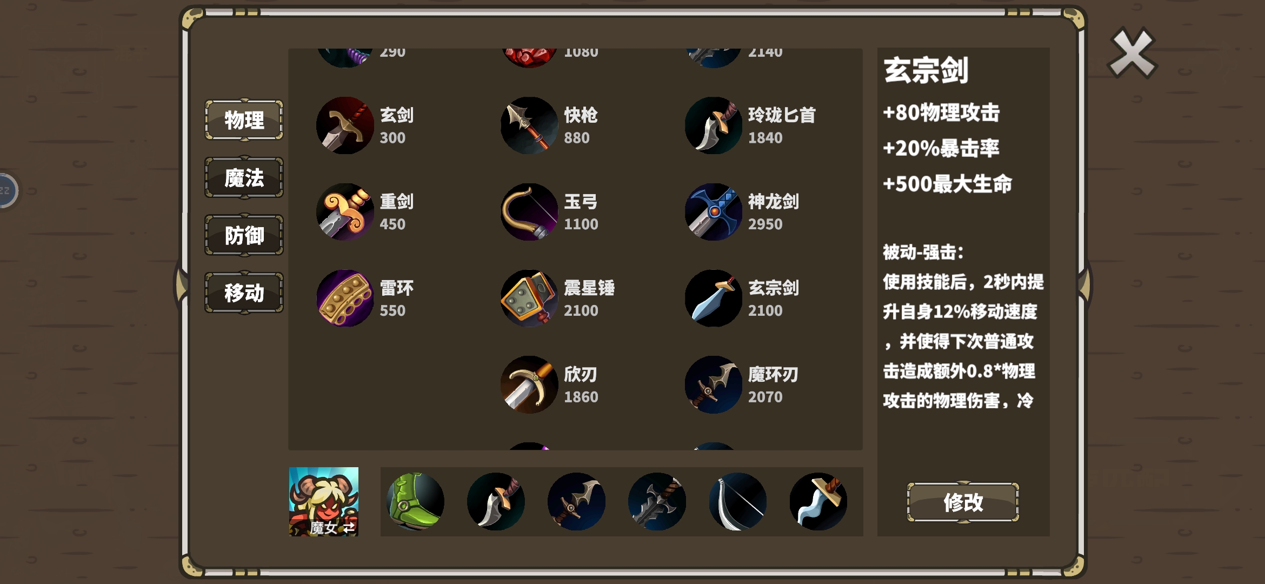Pick the 神龙剑 dragon sword icon

(x=714, y=212)
